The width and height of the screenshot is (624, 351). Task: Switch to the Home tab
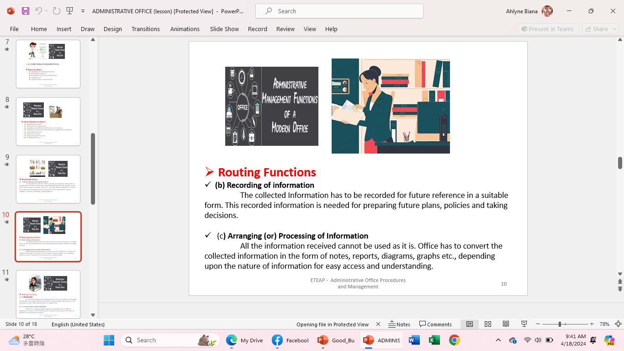(x=39, y=29)
